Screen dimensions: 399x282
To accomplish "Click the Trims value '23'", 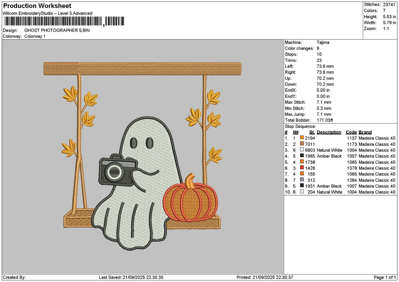I will click(x=319, y=60).
